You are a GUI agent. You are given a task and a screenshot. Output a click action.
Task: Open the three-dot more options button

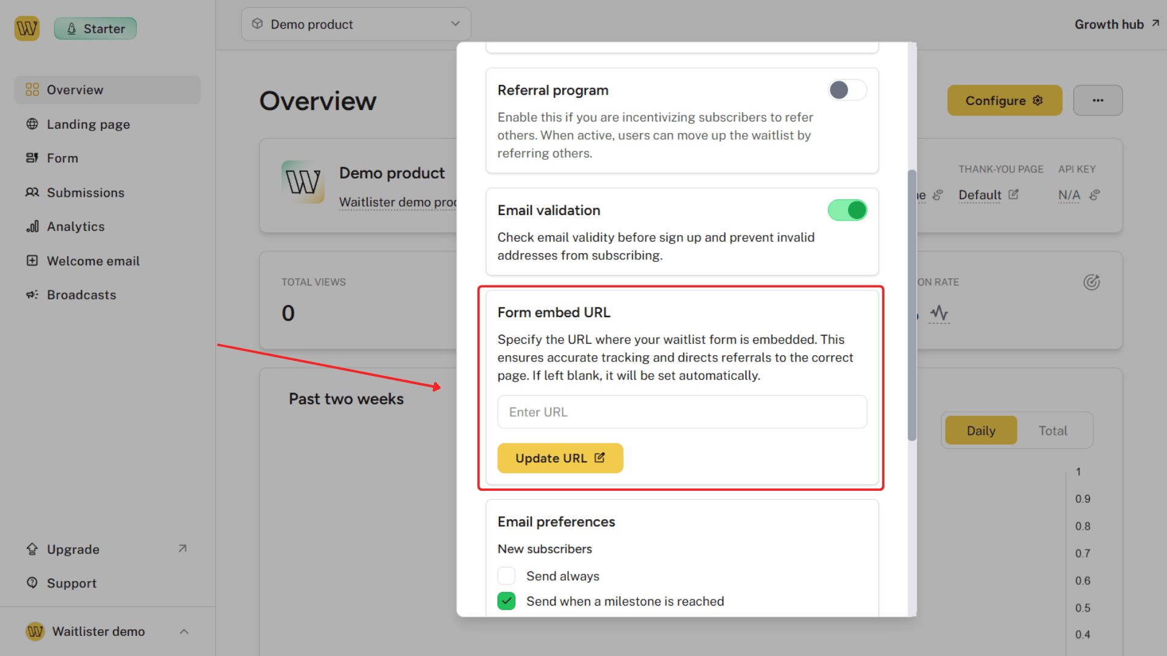[x=1098, y=100]
